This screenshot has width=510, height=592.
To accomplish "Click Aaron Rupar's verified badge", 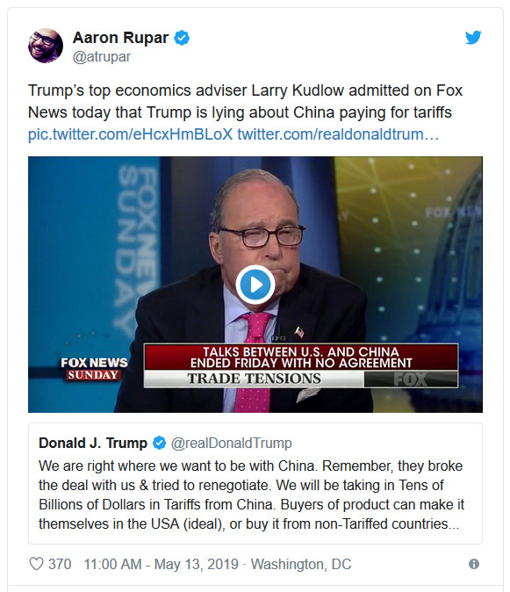I will click(x=182, y=38).
